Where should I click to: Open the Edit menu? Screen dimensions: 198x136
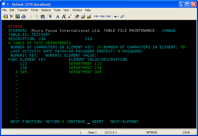point(12,10)
